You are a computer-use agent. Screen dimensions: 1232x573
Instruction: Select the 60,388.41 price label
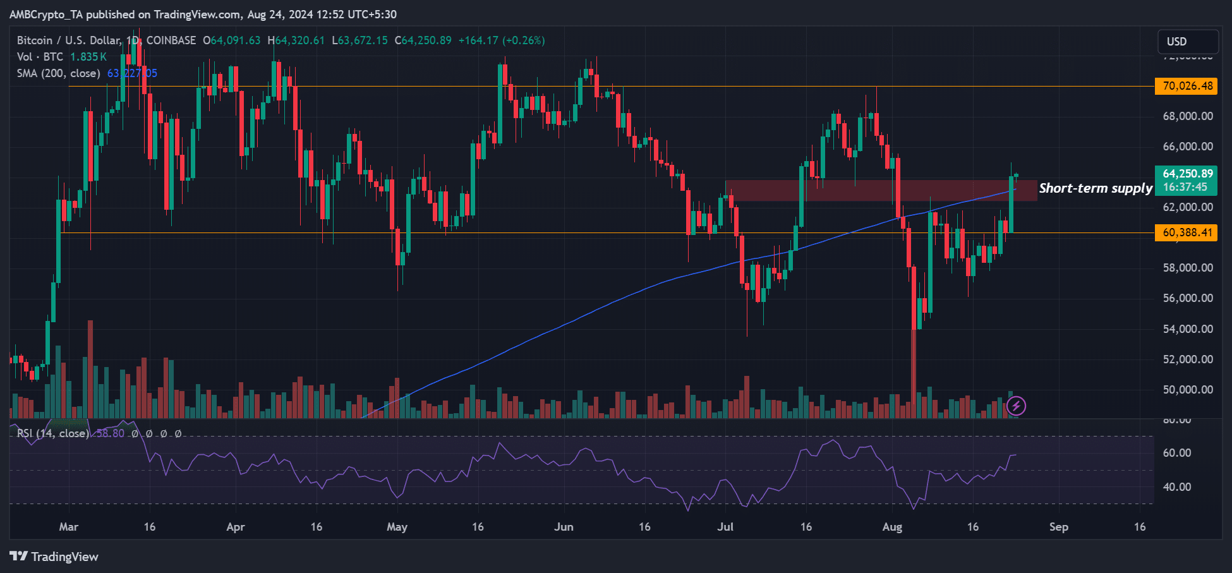pos(1186,232)
